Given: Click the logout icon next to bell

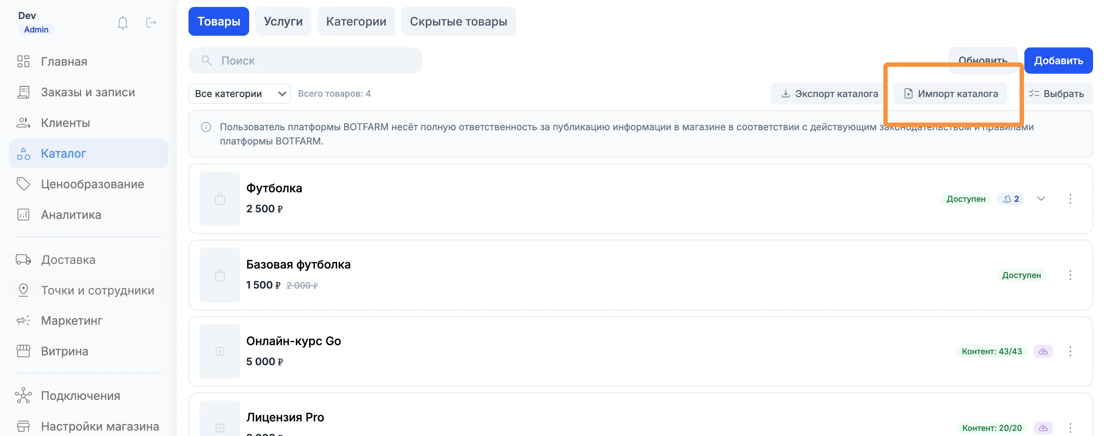Looking at the screenshot, I should coord(151,22).
